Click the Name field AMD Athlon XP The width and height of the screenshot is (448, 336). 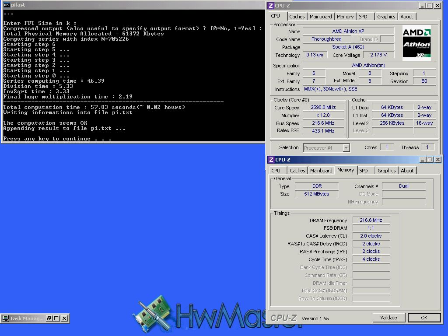pos(348,31)
